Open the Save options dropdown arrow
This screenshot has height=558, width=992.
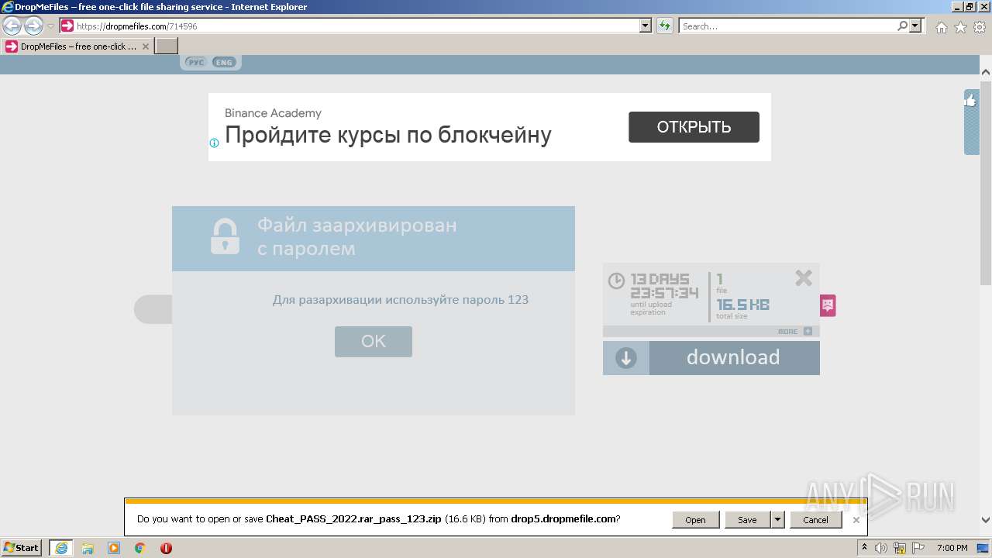point(777,520)
